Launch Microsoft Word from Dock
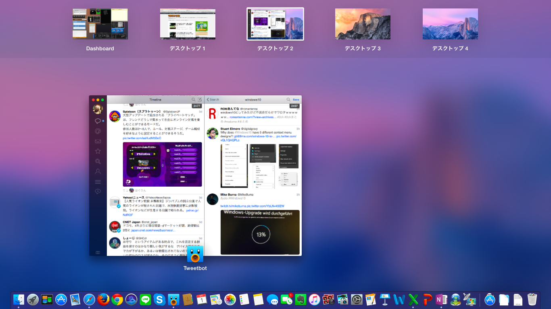This screenshot has height=309, width=551. point(399,299)
